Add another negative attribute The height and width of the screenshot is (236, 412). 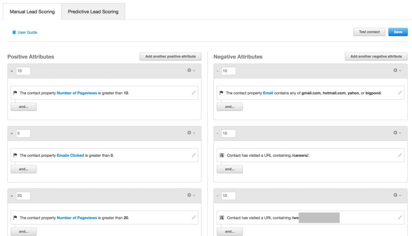point(376,56)
